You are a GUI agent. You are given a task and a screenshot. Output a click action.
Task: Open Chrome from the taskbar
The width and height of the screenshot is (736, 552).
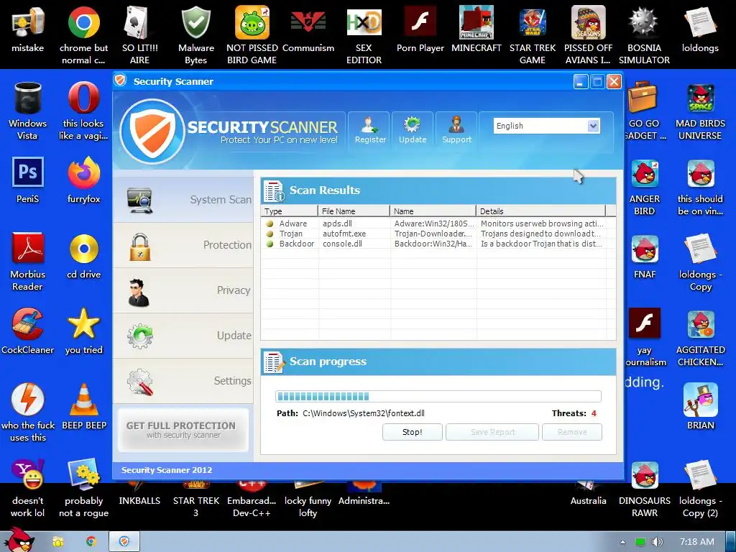click(91, 542)
